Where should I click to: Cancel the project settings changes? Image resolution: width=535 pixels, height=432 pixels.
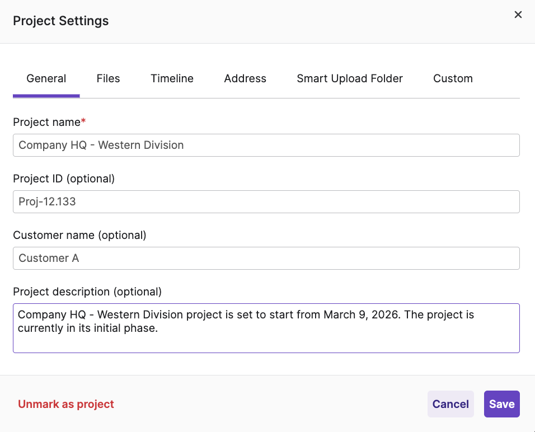pyautogui.click(x=450, y=403)
